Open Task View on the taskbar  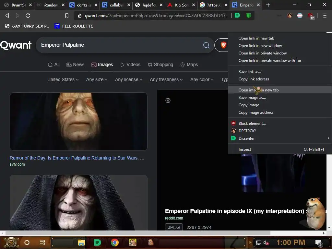pos(42,243)
